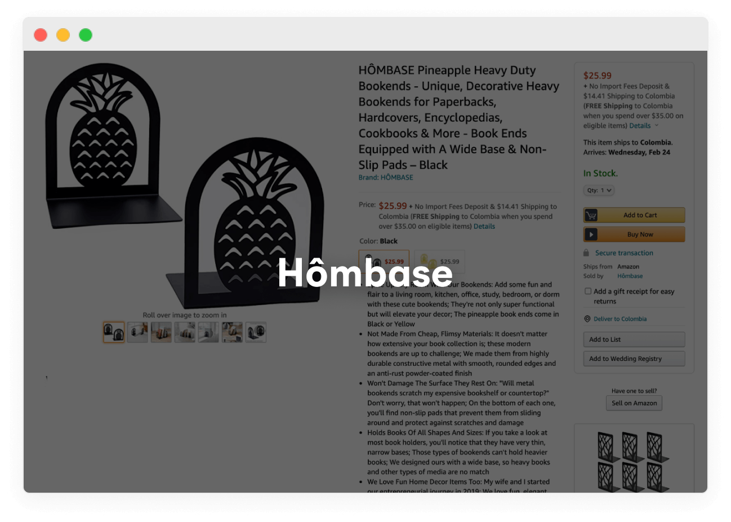Screen dimensions: 731x522
Task: Click the cart icon on Add to Cart
Action: [x=591, y=215]
